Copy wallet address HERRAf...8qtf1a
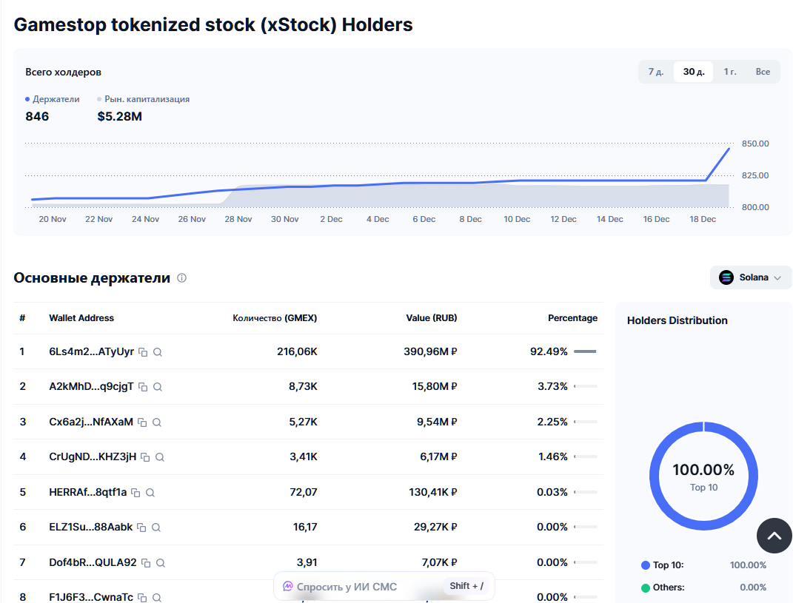The image size is (793, 603). [135, 493]
